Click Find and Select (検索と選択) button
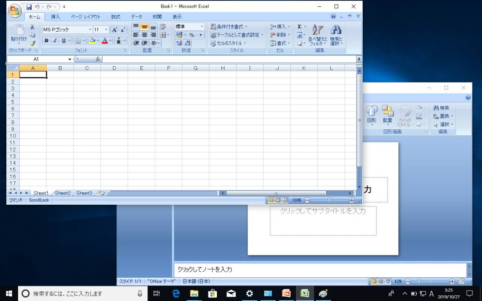The width and height of the screenshot is (482, 301). point(336,35)
